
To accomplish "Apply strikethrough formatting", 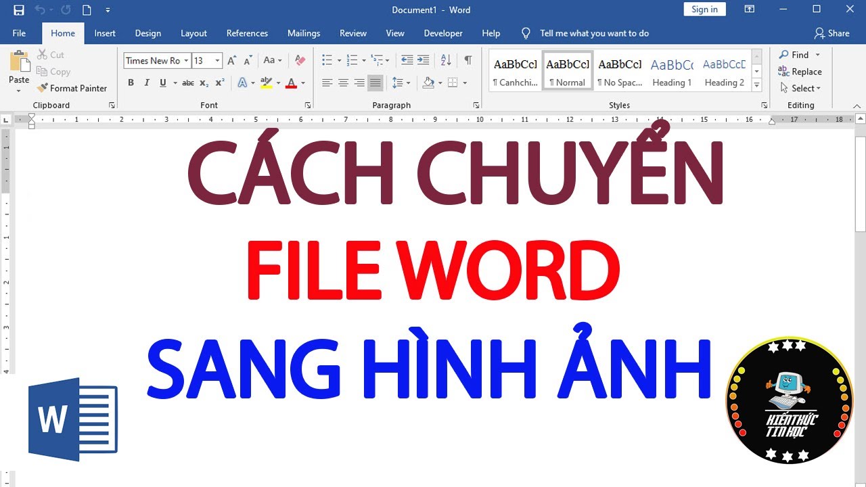I will tap(188, 83).
